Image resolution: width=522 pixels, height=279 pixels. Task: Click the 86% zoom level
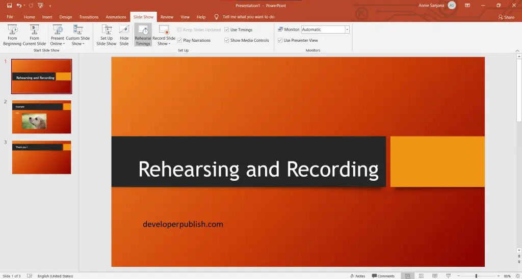coord(507,276)
